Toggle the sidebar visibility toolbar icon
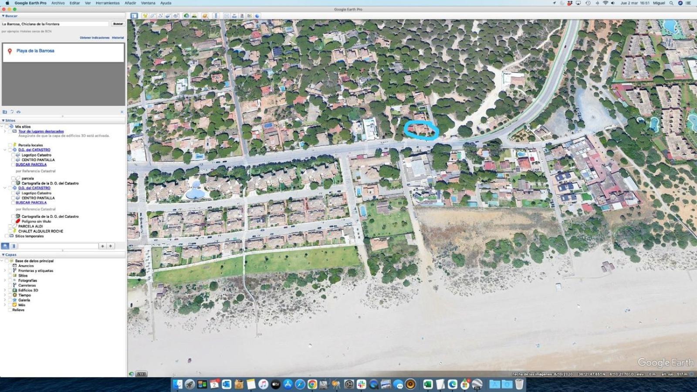 [x=134, y=16]
